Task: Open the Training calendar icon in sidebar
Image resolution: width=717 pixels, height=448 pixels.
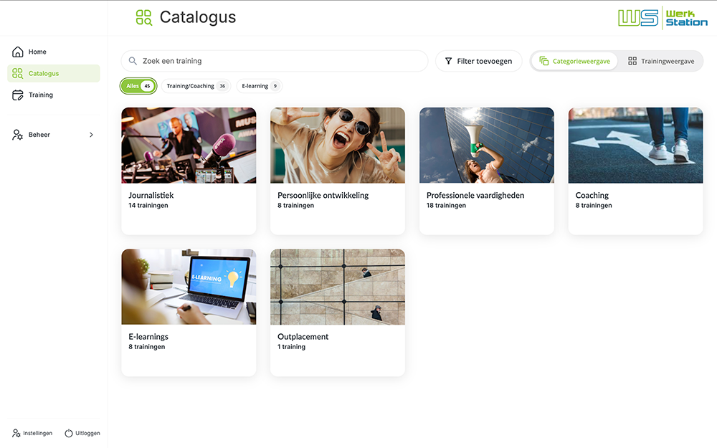Action: (x=17, y=95)
